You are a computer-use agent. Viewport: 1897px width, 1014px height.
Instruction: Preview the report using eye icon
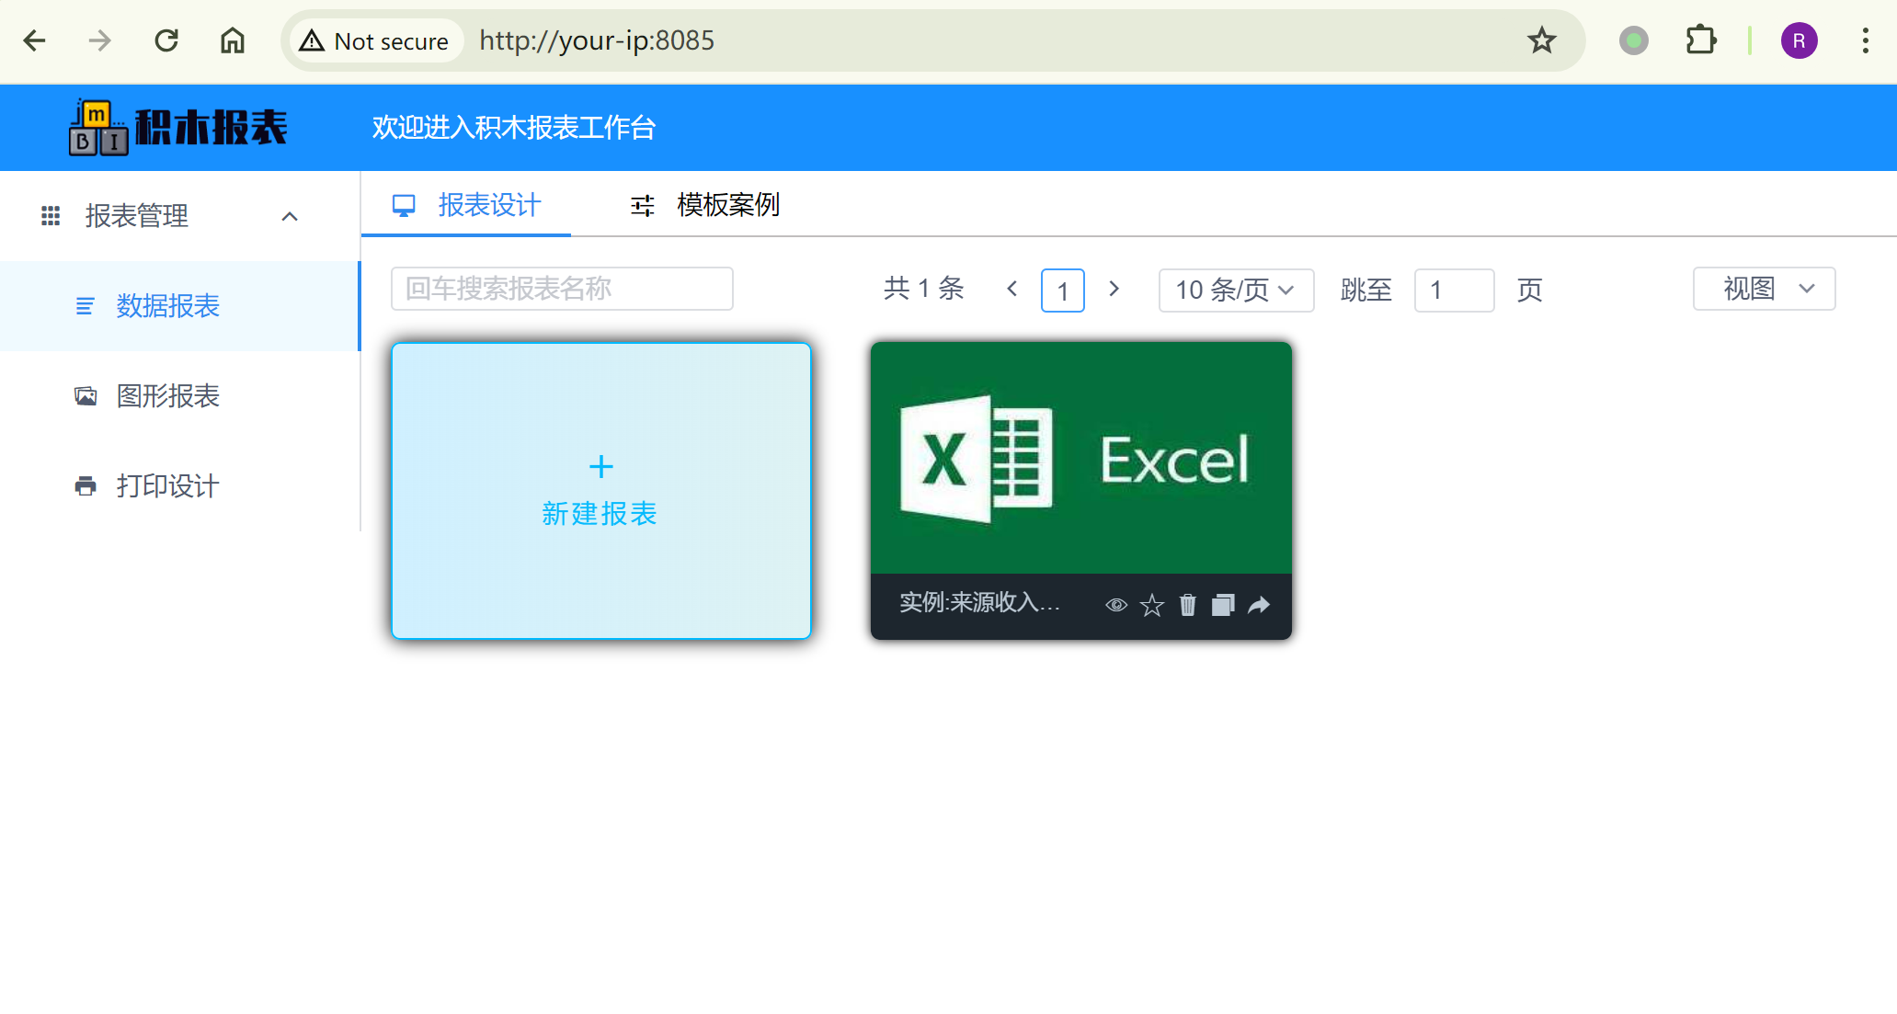pyautogui.click(x=1115, y=605)
